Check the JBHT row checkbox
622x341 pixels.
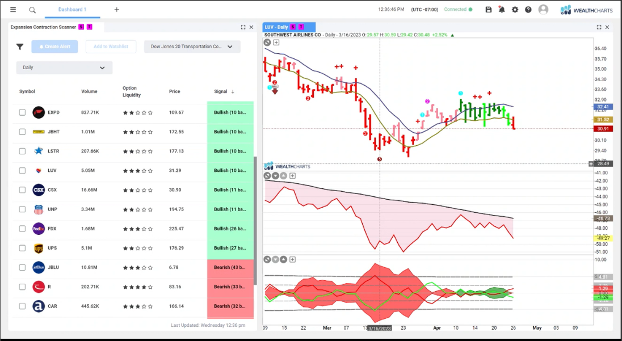coord(22,132)
